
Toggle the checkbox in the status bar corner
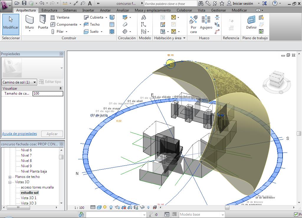(x=296, y=214)
